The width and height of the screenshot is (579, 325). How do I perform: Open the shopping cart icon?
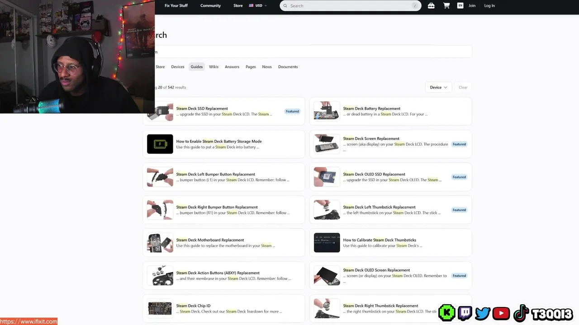pos(446,6)
